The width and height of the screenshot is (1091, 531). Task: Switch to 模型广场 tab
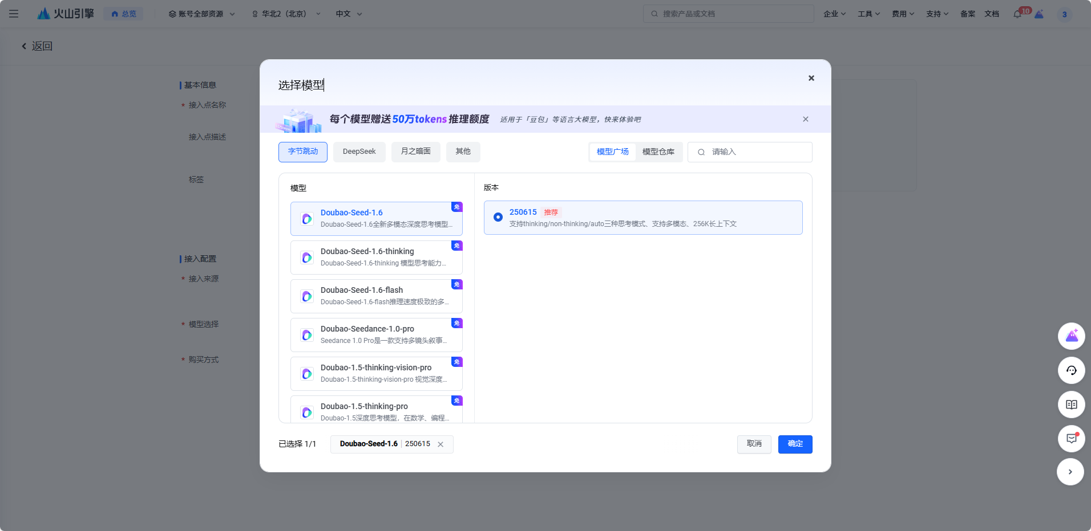613,152
